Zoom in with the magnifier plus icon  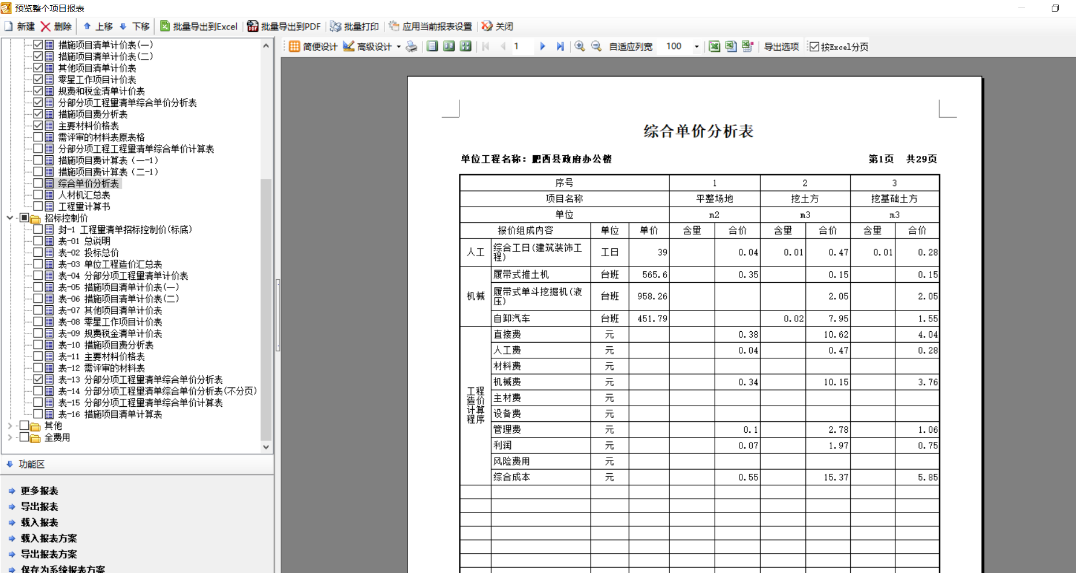tap(580, 46)
